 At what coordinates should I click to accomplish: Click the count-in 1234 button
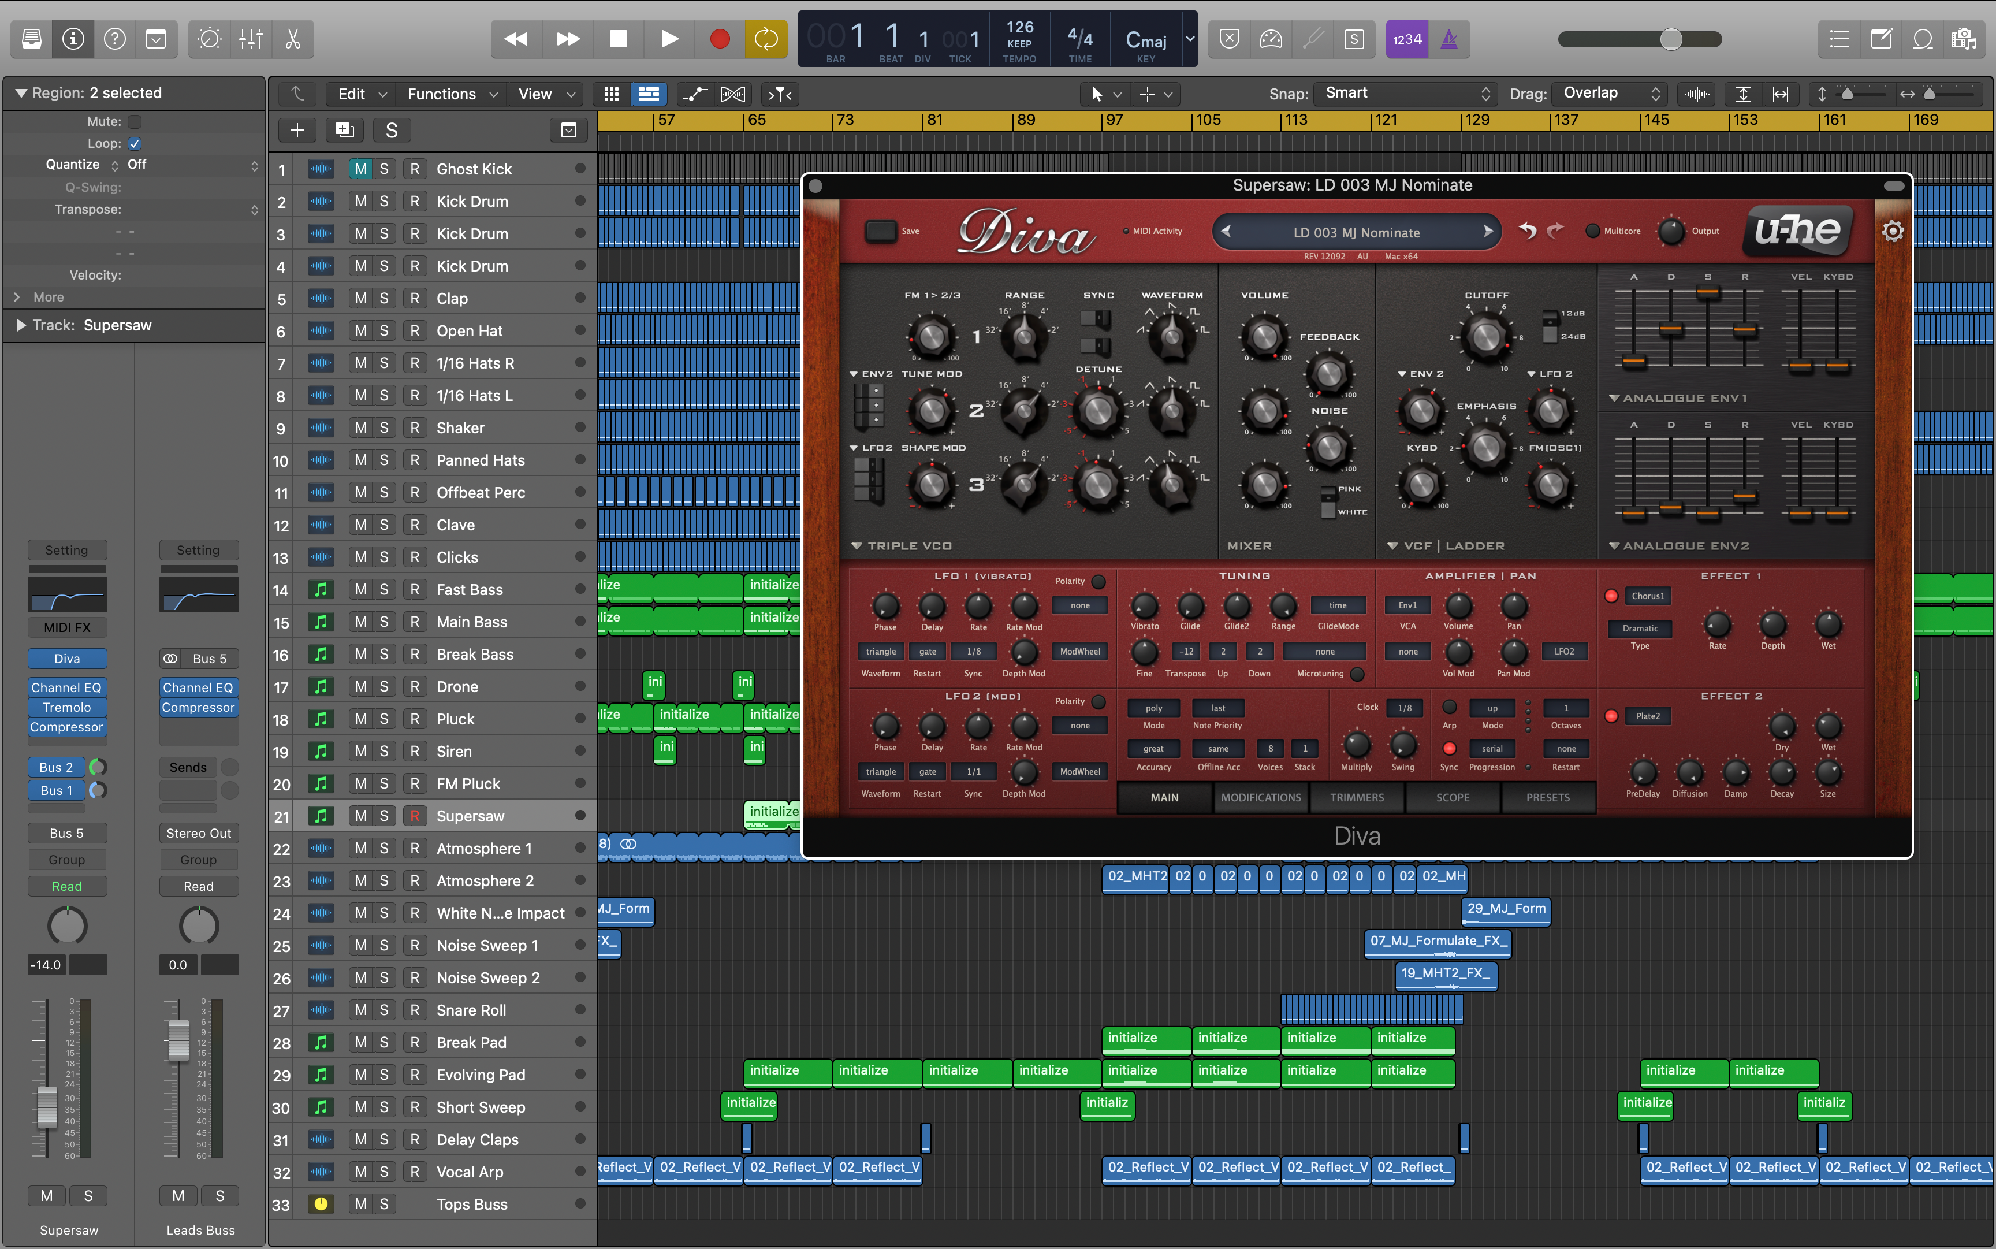1406,39
